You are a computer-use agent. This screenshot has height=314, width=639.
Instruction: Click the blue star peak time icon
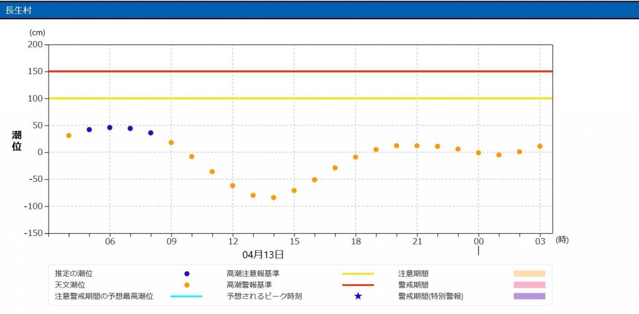click(x=358, y=297)
